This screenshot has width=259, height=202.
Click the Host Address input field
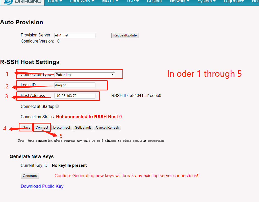[x=75, y=96]
